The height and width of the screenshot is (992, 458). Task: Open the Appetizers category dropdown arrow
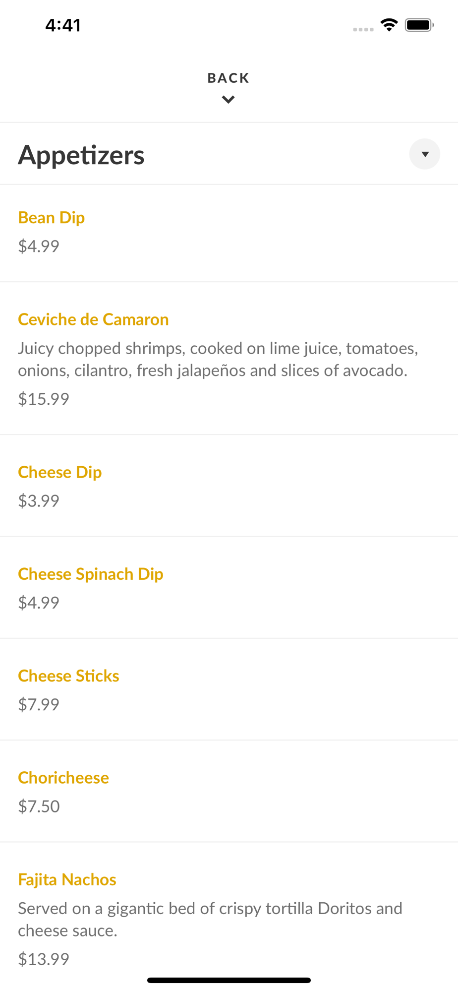(424, 154)
